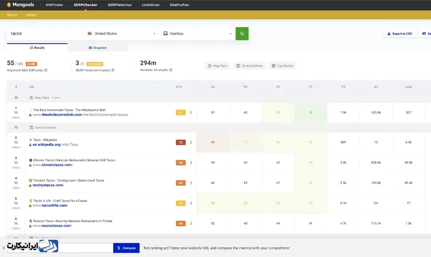Open SERPWatcher in top navigation

[120, 5]
